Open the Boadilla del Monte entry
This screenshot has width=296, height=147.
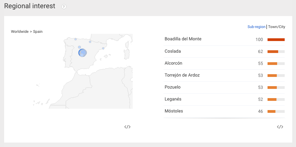click(224, 40)
